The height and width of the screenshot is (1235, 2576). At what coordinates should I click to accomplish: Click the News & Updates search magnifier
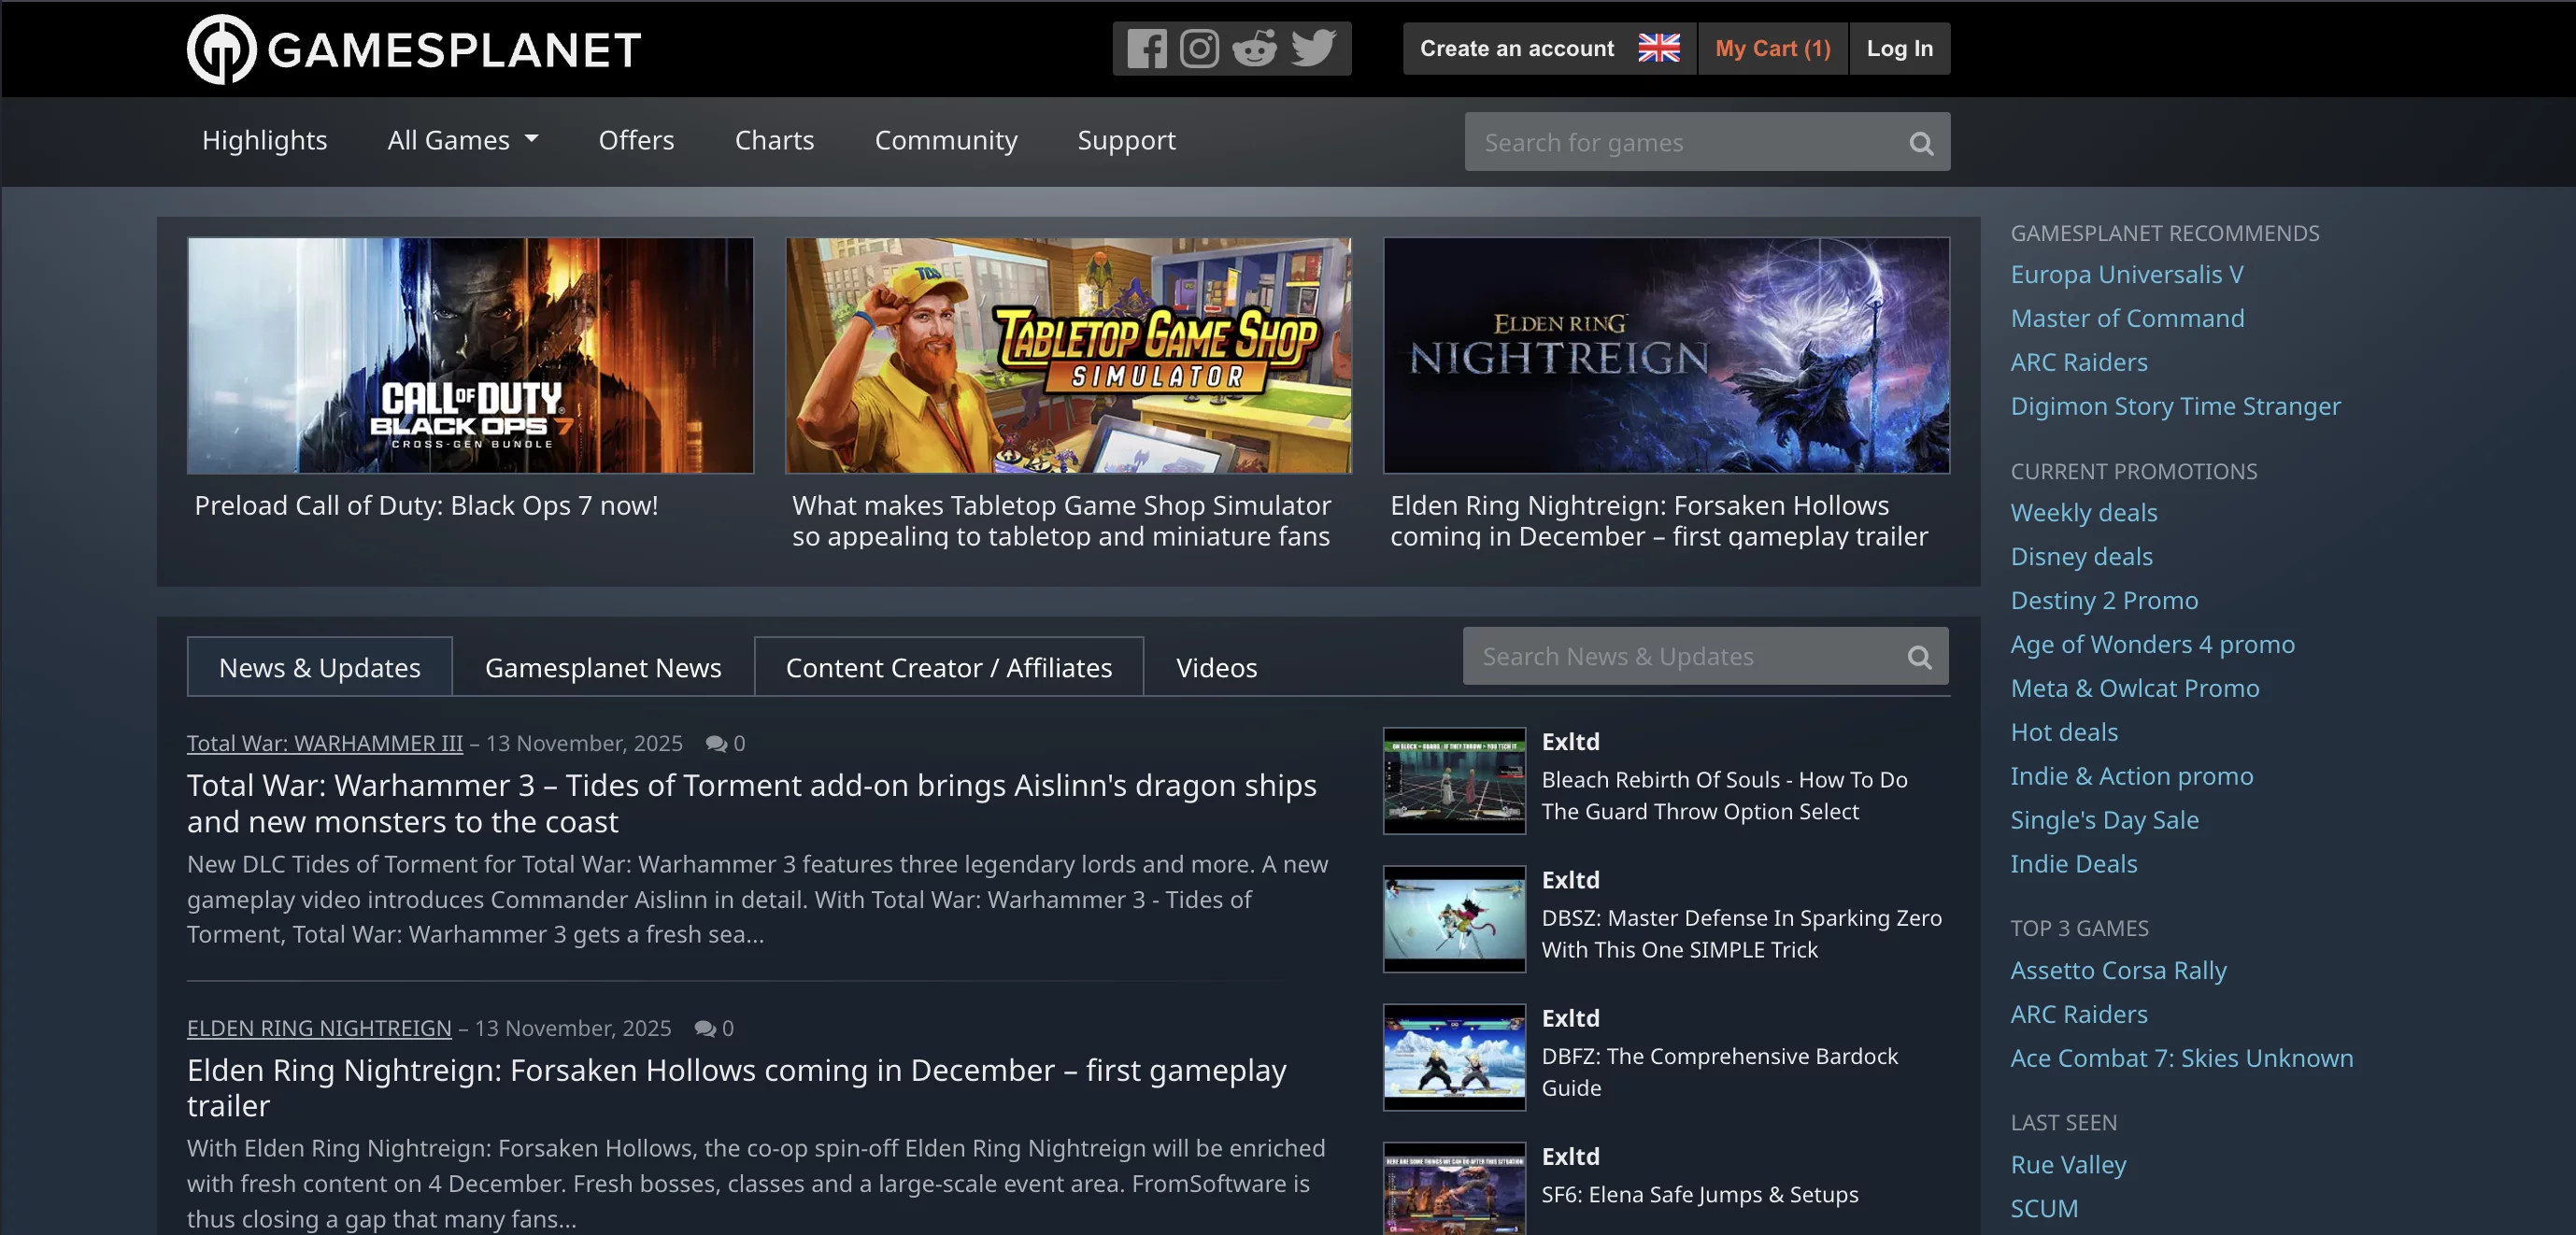click(x=1918, y=657)
